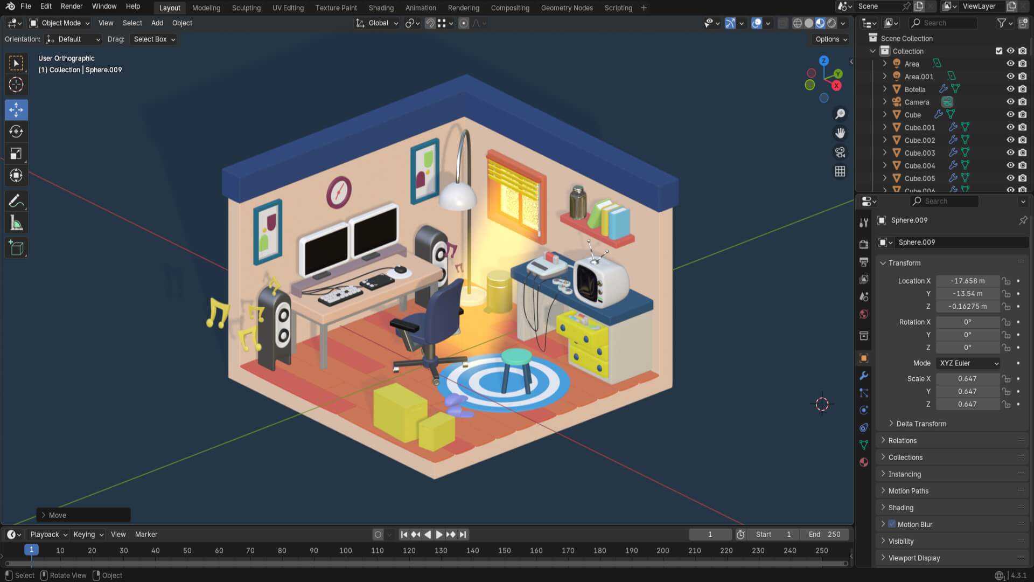Click the Location X value field
1034x582 pixels.
pos(967,281)
